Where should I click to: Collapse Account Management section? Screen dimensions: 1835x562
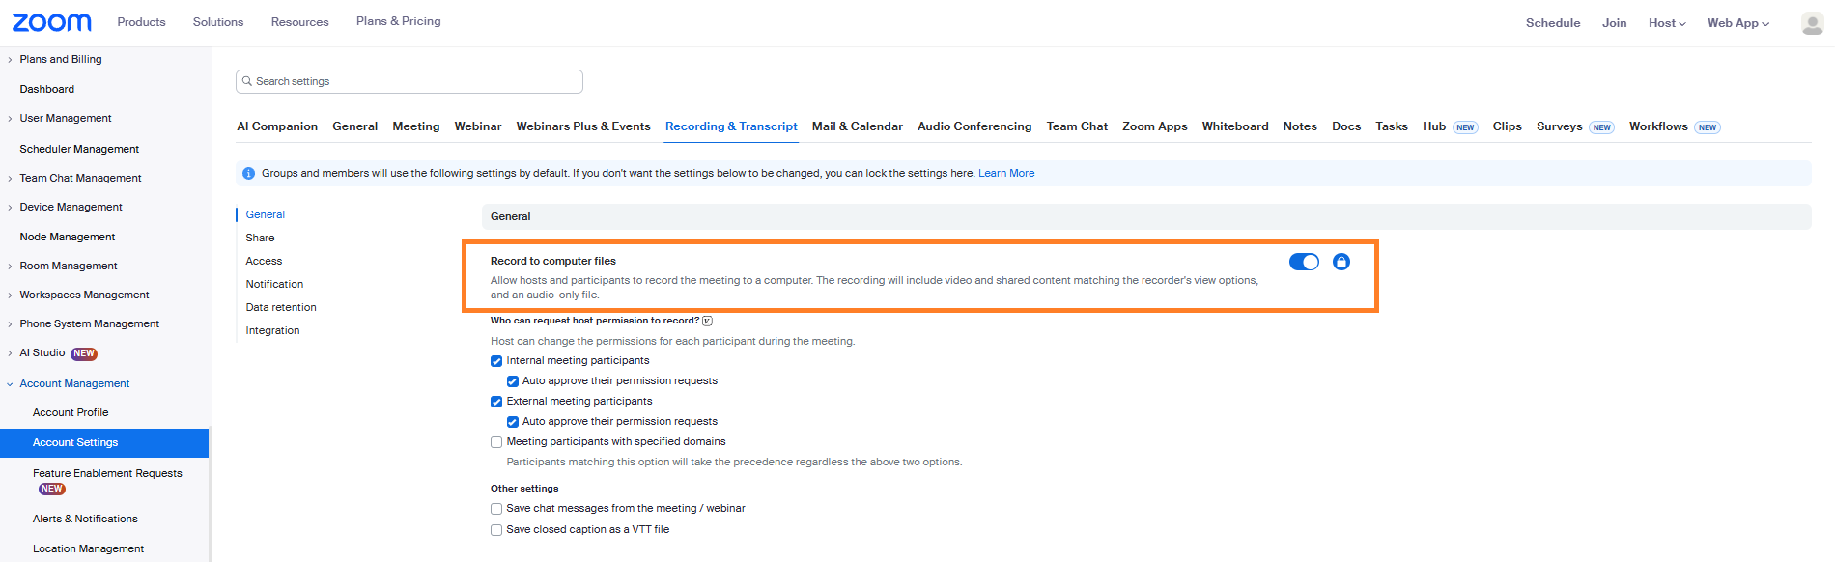(x=10, y=384)
